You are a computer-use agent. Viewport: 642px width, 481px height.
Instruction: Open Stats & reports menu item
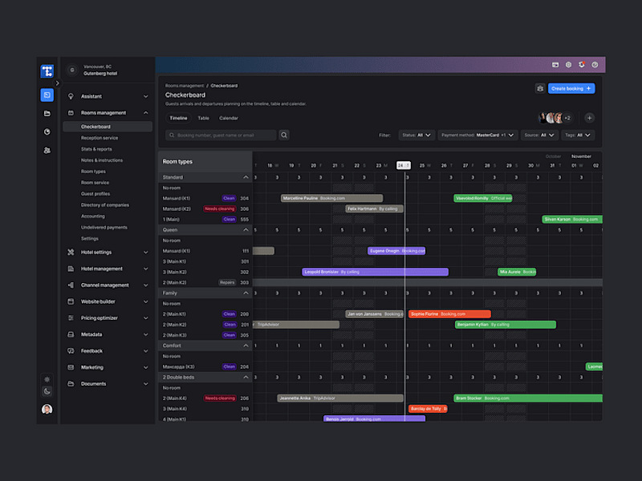click(x=96, y=149)
